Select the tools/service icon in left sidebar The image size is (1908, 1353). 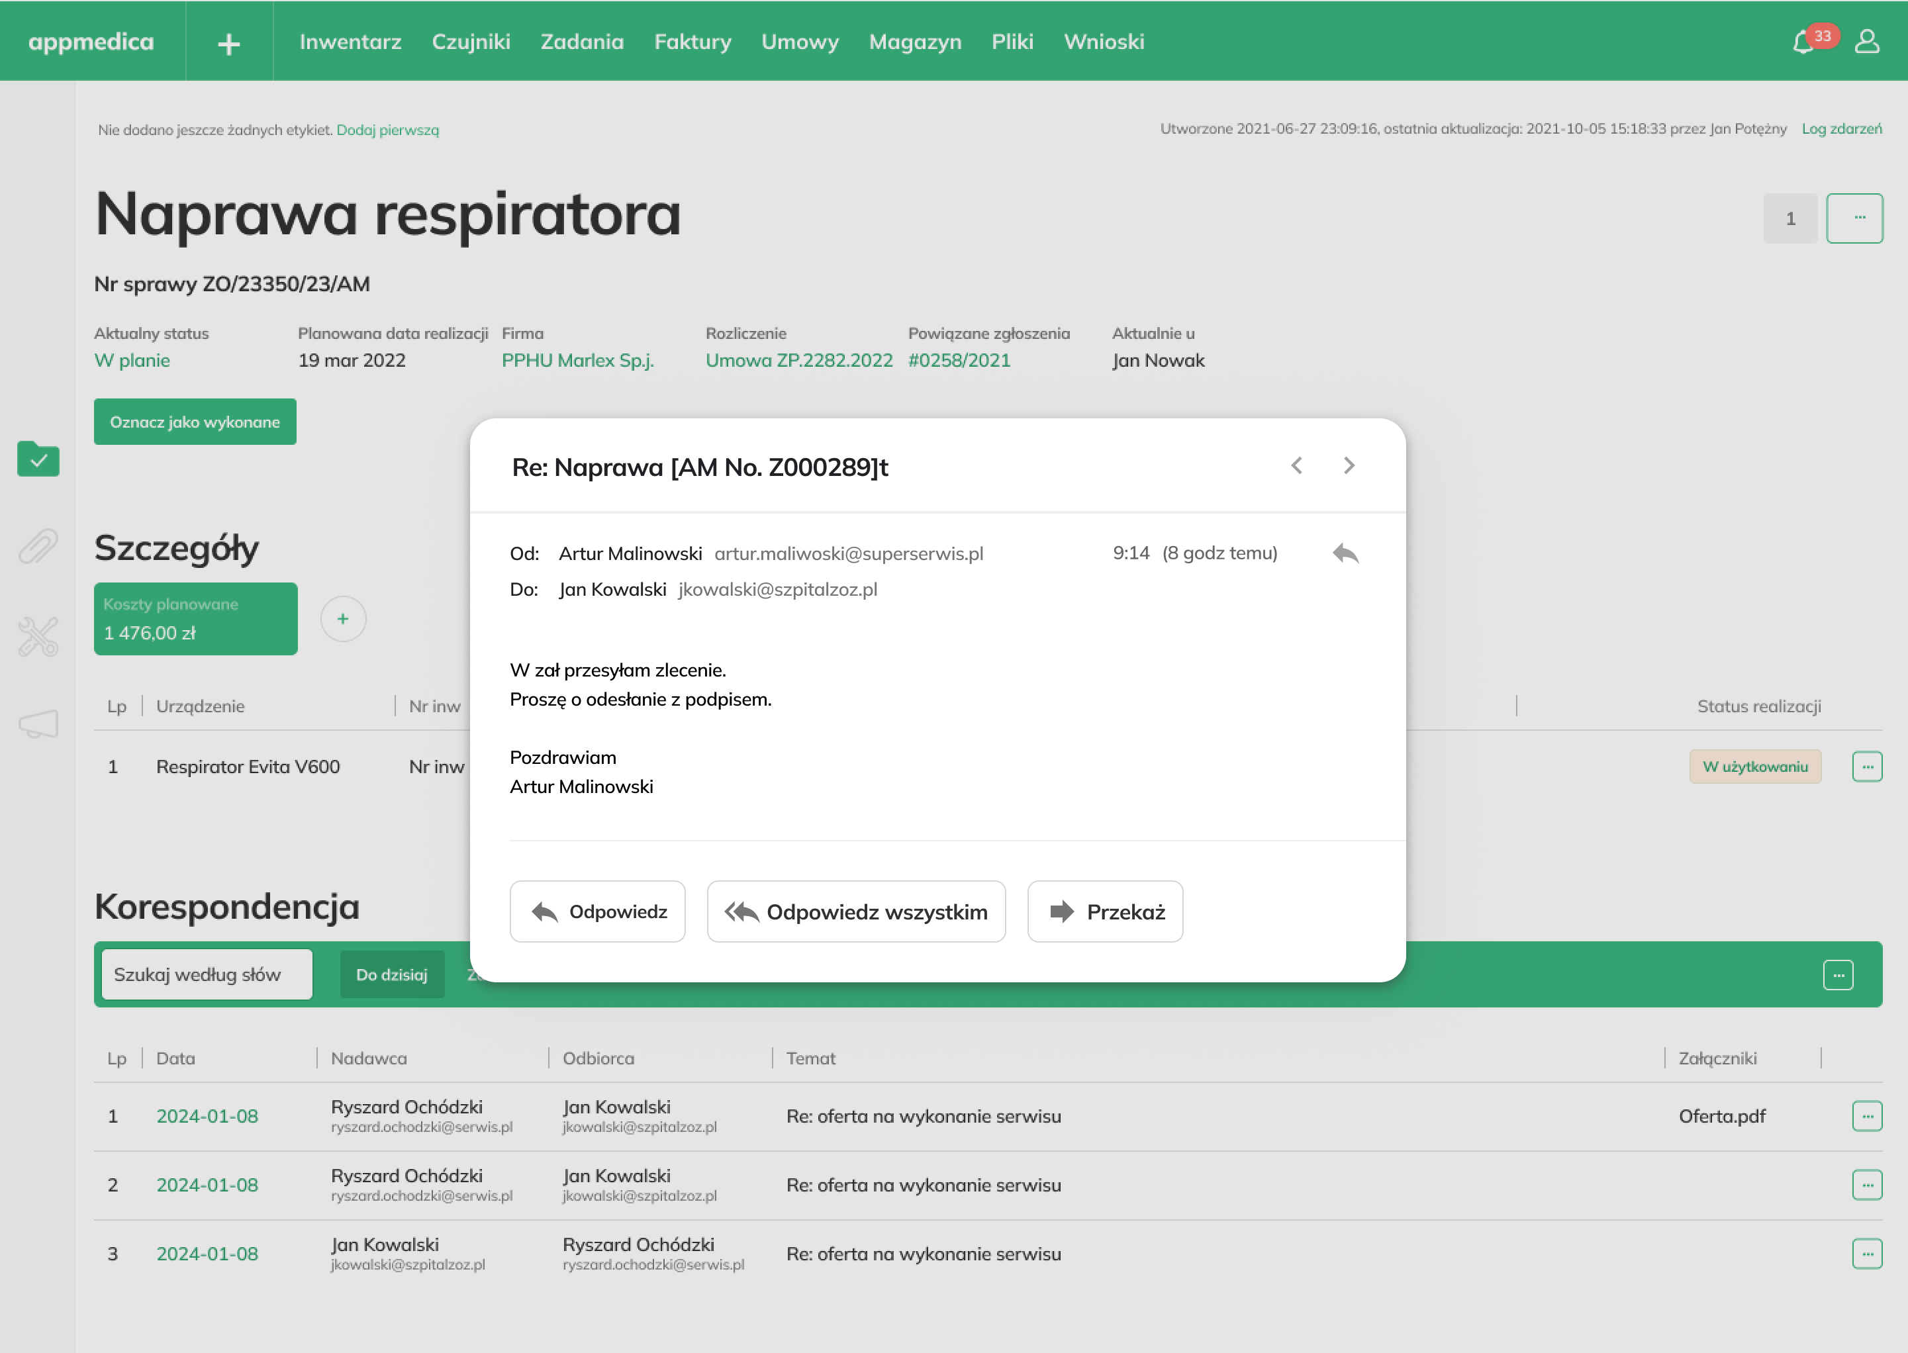coord(38,635)
